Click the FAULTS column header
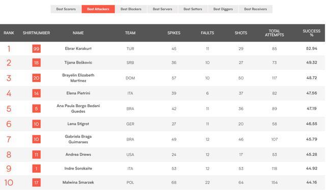Screen dimensions: 326x190 tap(207, 33)
